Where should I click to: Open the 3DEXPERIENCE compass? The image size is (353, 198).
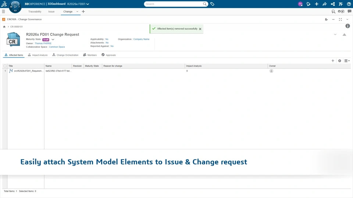[15, 6]
